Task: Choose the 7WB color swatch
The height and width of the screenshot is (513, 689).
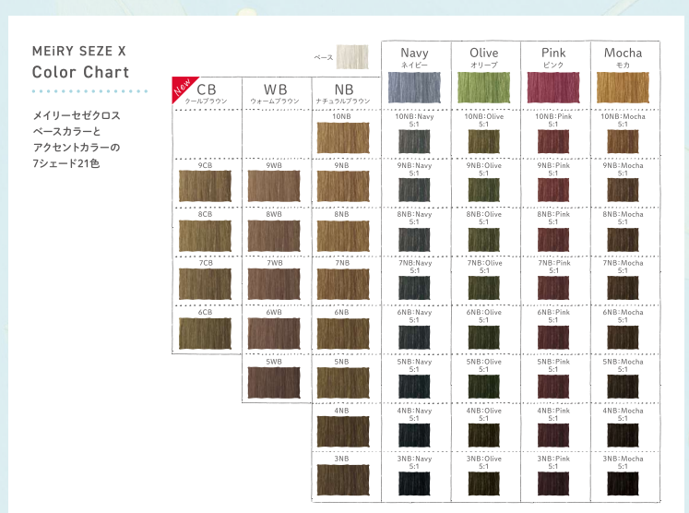Action: click(x=274, y=284)
